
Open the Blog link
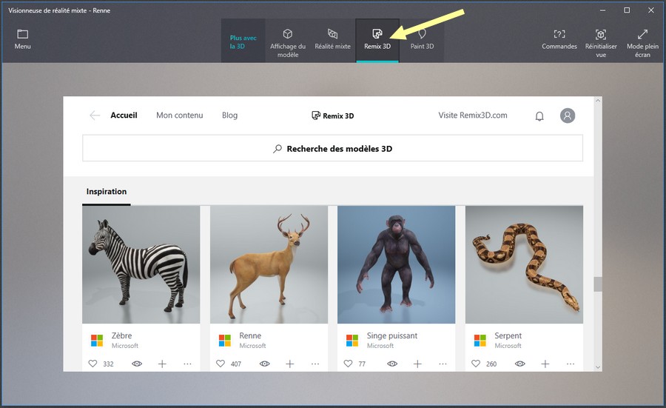[229, 116]
